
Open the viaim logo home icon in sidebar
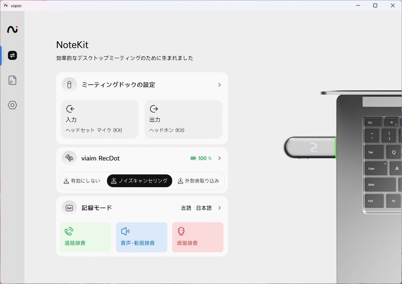[12, 29]
